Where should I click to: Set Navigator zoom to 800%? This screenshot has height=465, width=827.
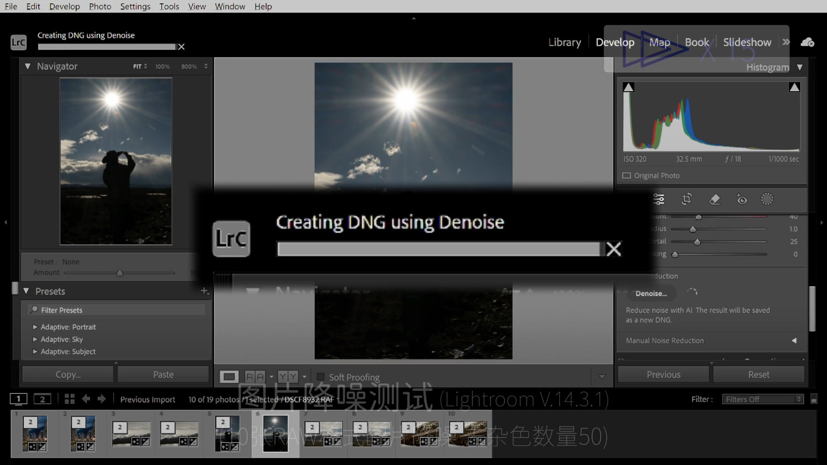pos(189,67)
